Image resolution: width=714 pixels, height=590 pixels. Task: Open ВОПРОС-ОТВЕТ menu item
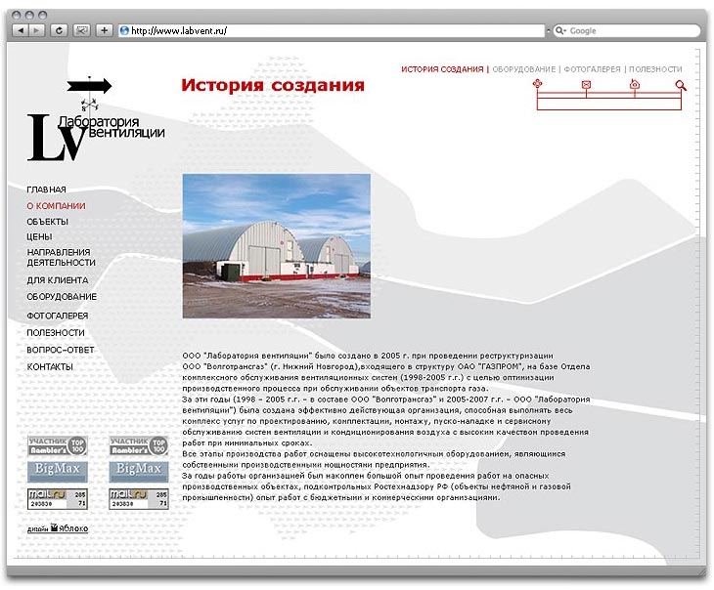(x=60, y=350)
